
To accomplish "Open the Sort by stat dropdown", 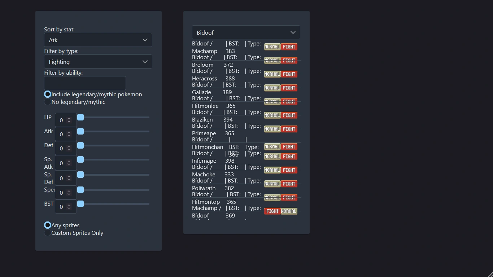I will pyautogui.click(x=98, y=40).
